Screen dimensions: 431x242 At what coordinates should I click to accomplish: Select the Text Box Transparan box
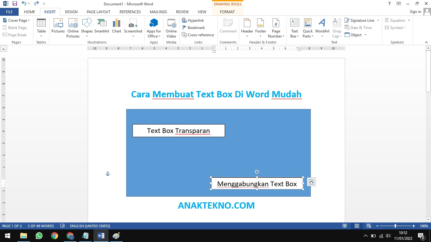179,130
